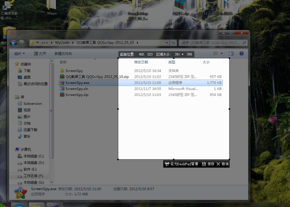Click 汇编语言教程.chm desktop shortcut
The width and height of the screenshot is (290, 207).
click(9, 10)
